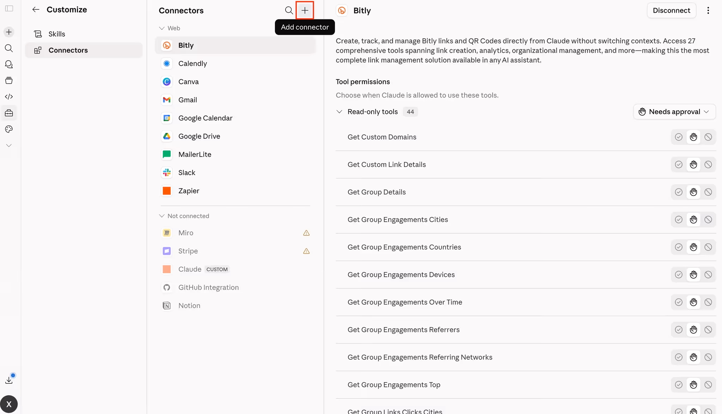This screenshot has height=414, width=722.
Task: Block Get Group Engagements Over Time
Action: click(x=708, y=302)
